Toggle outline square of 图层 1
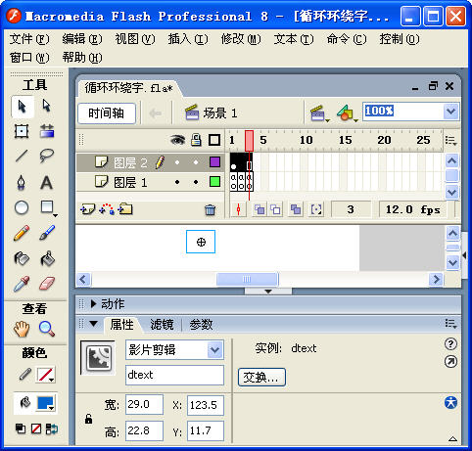The image size is (472, 451). [x=214, y=182]
